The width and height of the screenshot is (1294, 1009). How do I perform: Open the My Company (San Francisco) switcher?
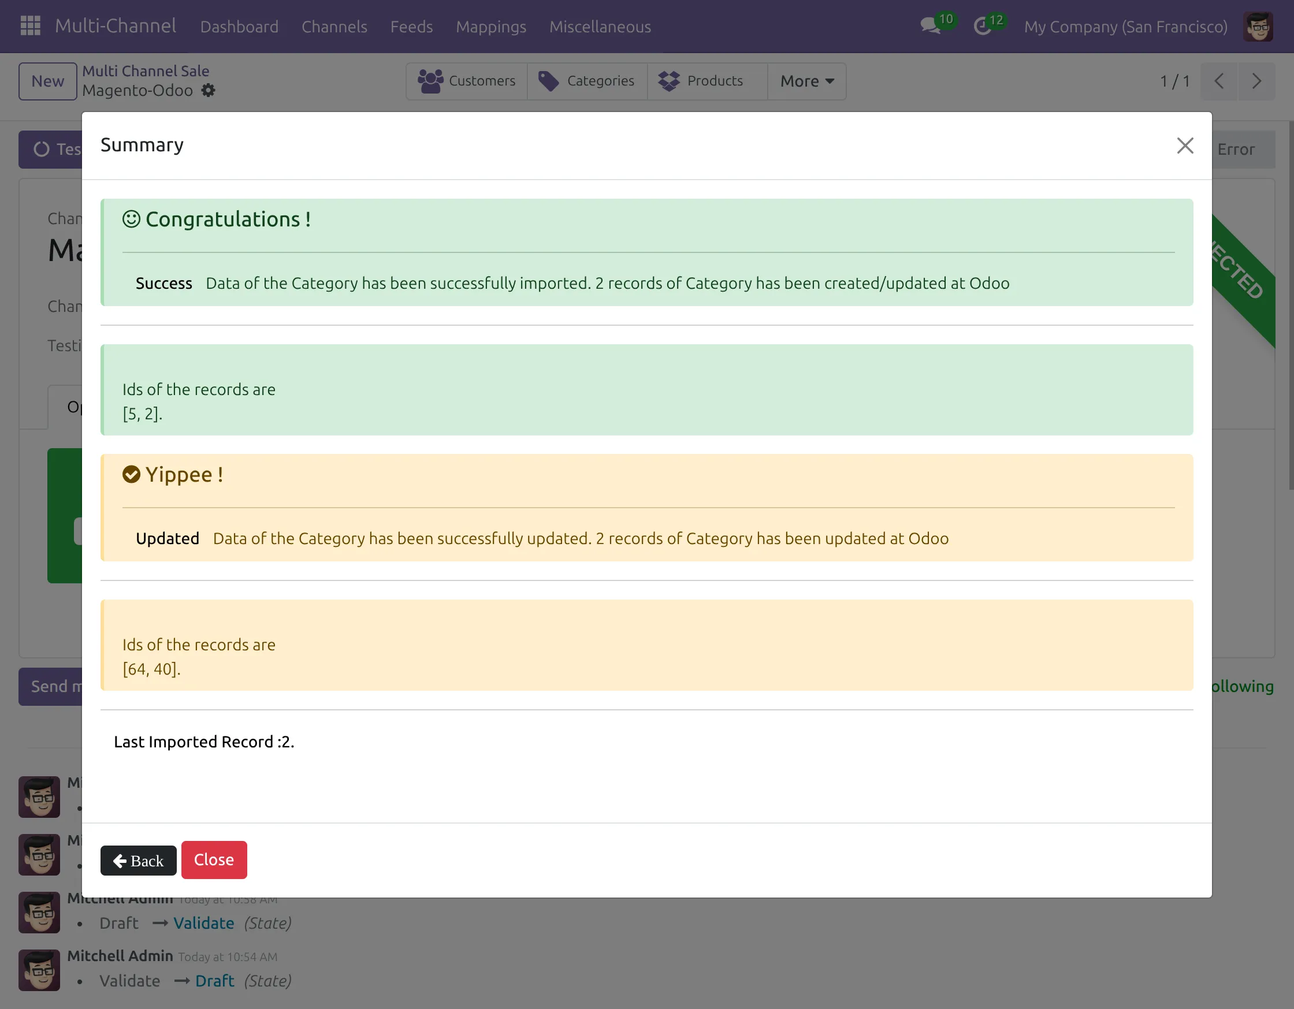point(1125,27)
